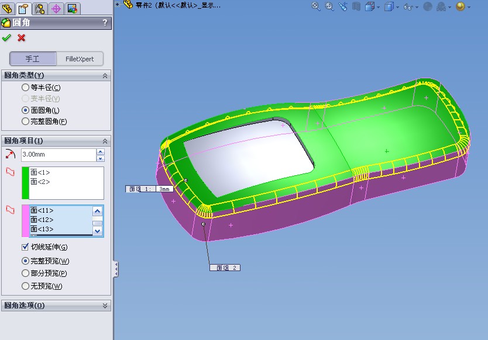This screenshot has width=488, height=340.
Task: Switch to FilletXpert mode
Action: point(80,59)
